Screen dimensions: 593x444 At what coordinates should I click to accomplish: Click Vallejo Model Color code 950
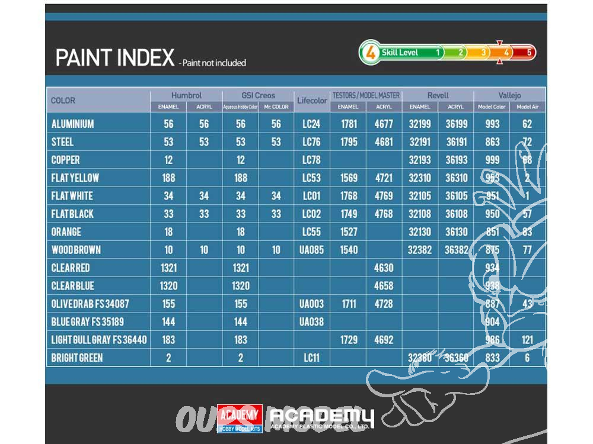tap(492, 214)
